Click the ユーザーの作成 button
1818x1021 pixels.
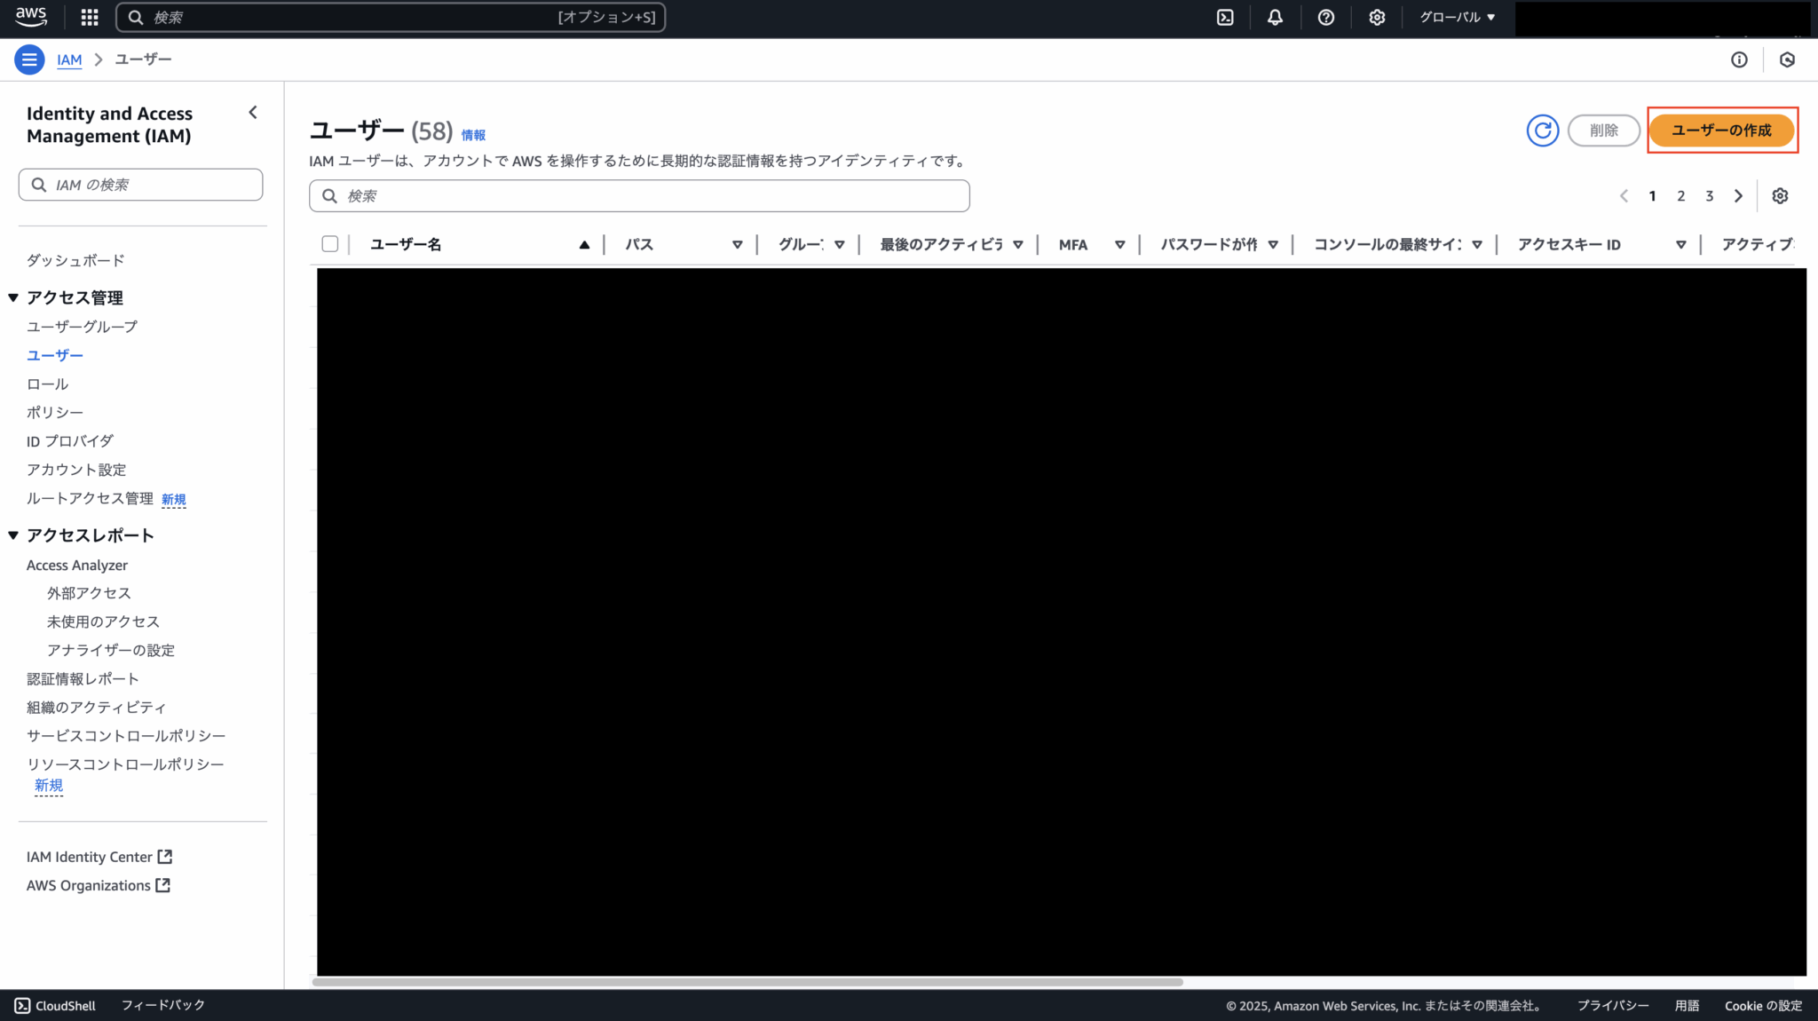[x=1721, y=131]
